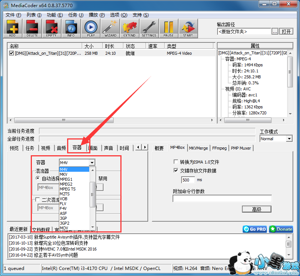Enable 转换为ISMA 1.0文件 checkbox
The width and height of the screenshot is (300, 276).
click(x=175, y=162)
